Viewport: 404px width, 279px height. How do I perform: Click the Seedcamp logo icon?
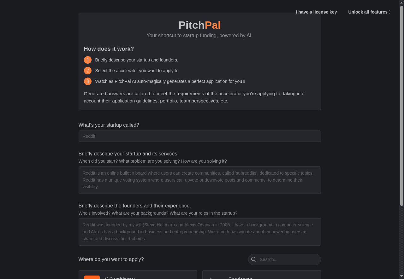coord(211,277)
